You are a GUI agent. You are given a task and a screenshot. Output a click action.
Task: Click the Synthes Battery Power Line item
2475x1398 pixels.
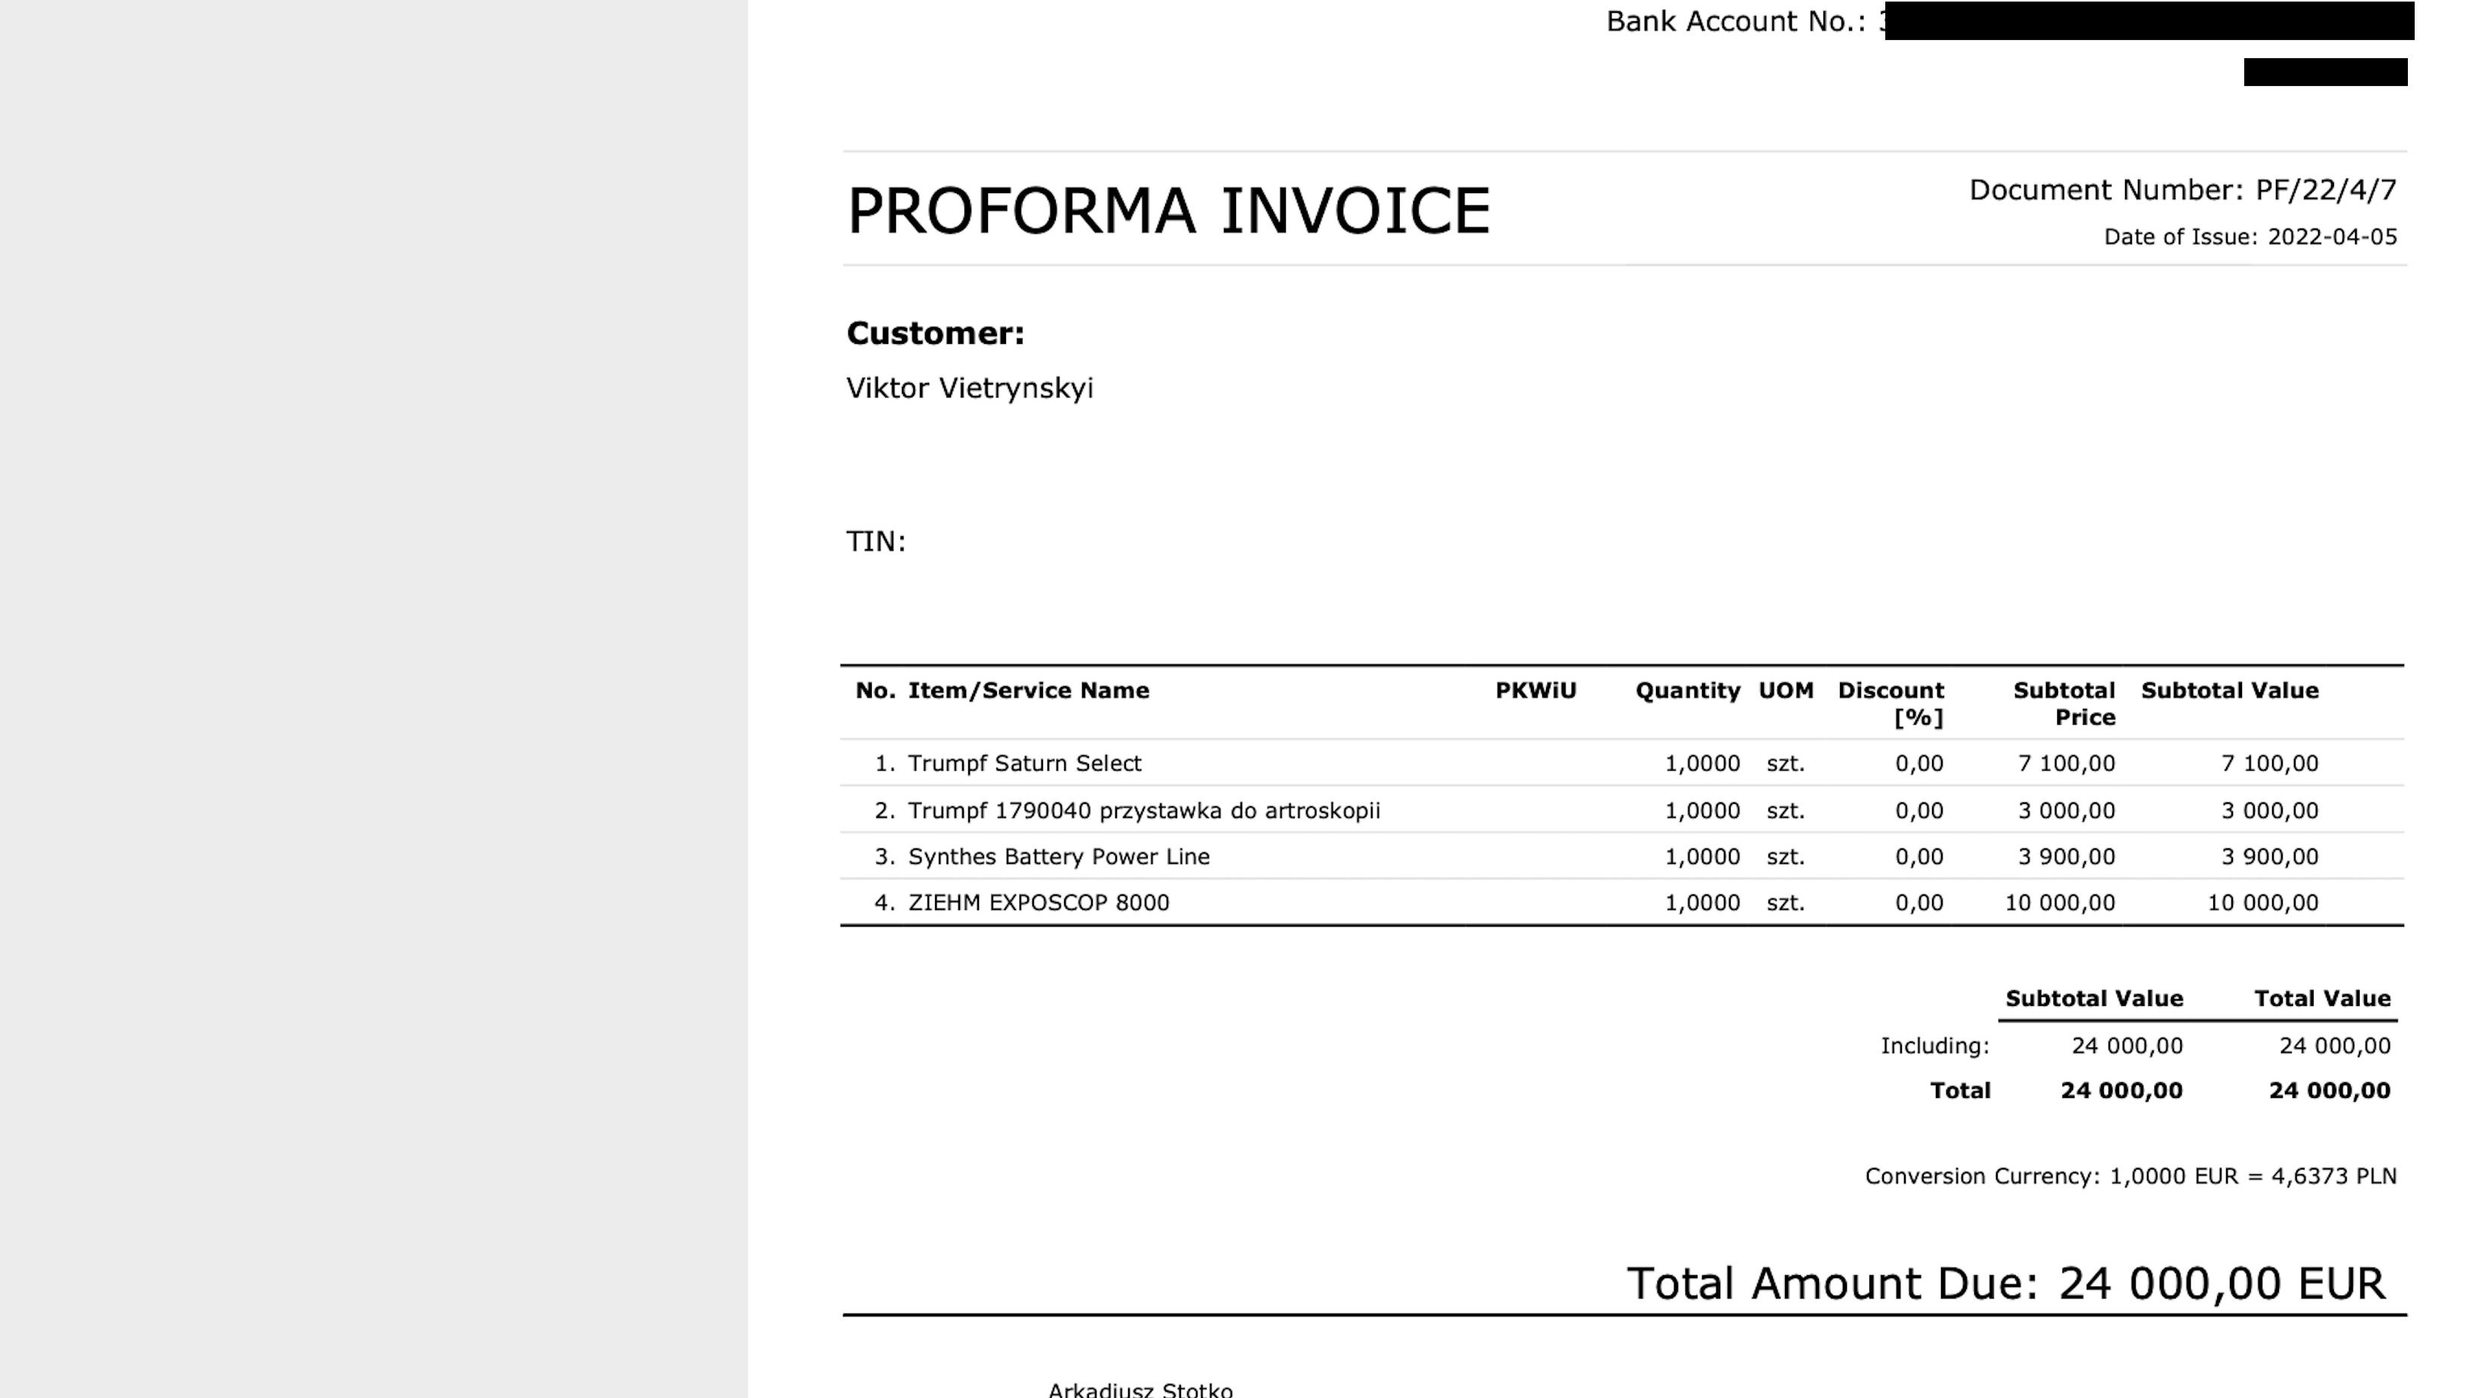[1058, 857]
